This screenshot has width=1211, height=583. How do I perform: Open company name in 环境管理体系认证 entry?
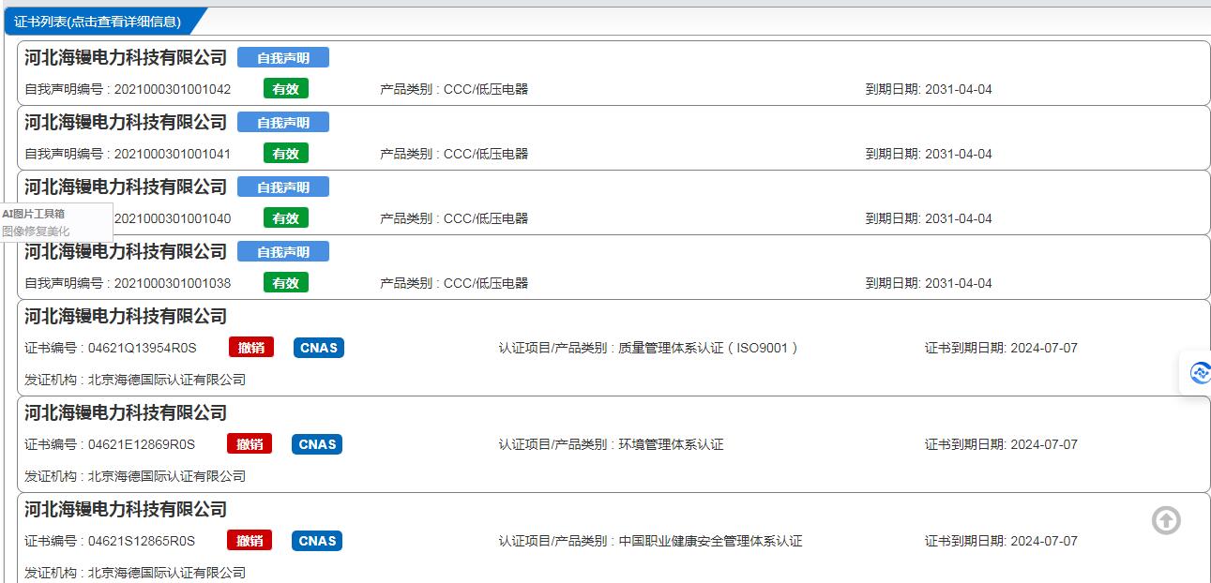pyautogui.click(x=126, y=413)
